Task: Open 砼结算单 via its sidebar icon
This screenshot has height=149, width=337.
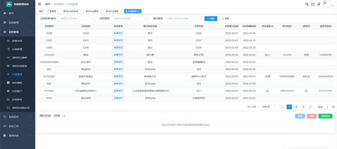Action: tap(8, 99)
